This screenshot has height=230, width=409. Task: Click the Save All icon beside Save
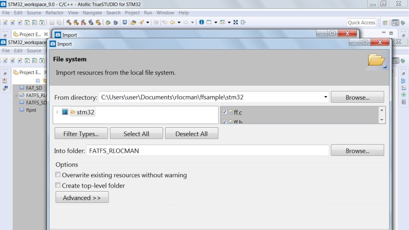click(x=59, y=22)
